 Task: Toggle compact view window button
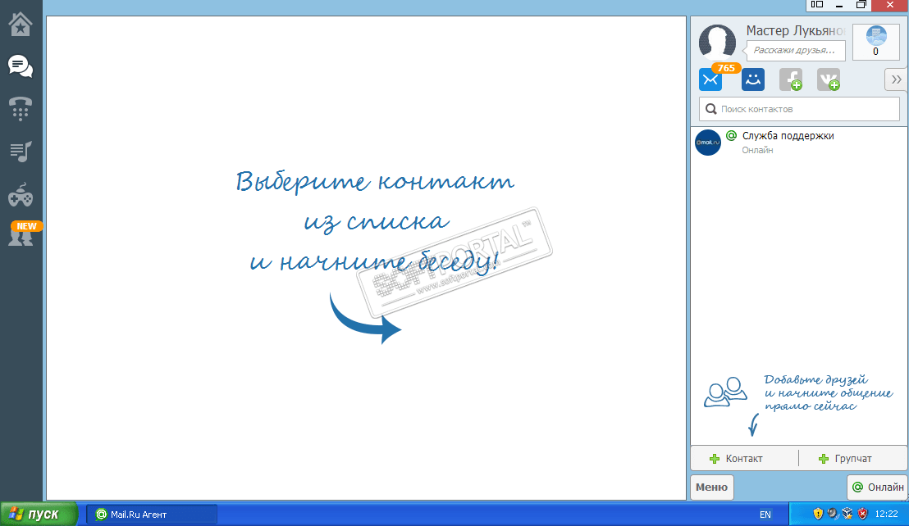click(x=817, y=5)
